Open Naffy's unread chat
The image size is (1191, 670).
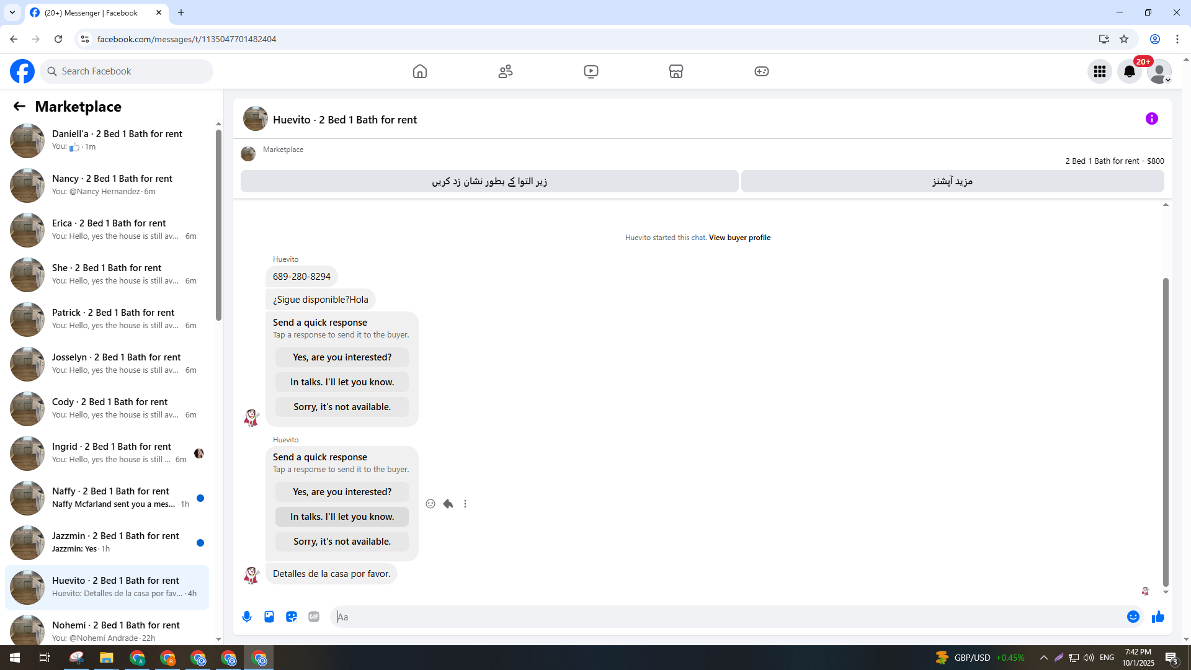[107, 498]
